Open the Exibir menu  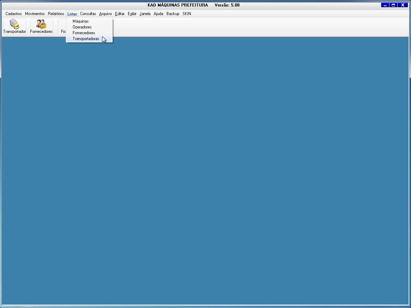[132, 14]
